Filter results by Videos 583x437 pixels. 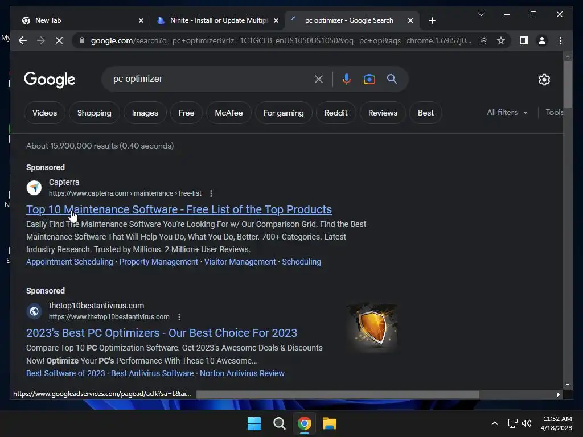pos(44,113)
